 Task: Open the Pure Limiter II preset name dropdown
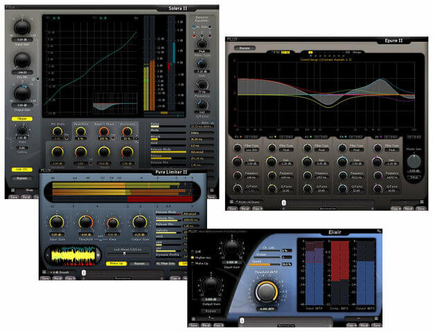pos(62,273)
